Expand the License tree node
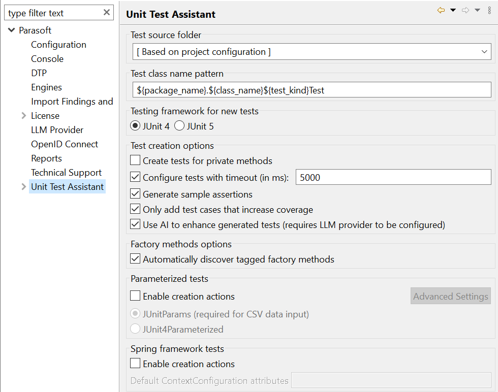This screenshot has height=392, width=498. tap(23, 116)
